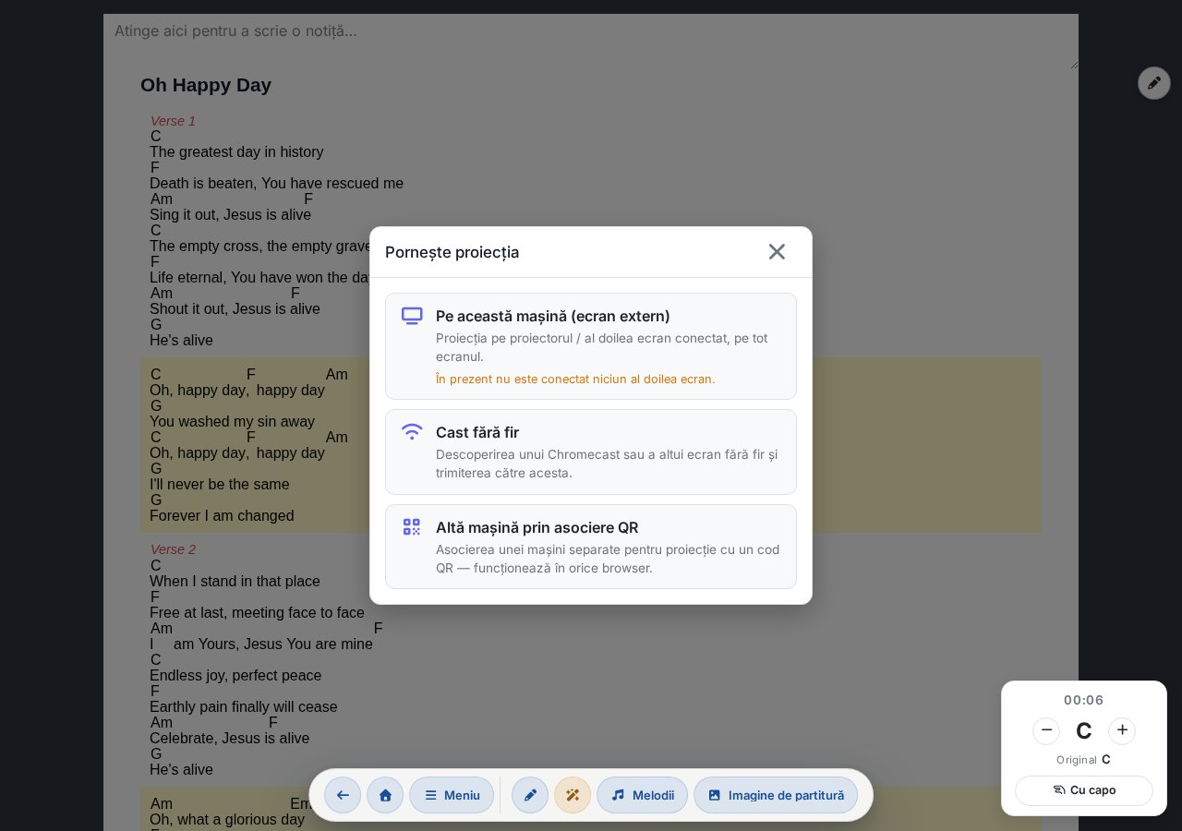Viewport: 1182px width, 831px height.
Task: Choose Altă mașină prin asociere QR
Action: (591, 547)
